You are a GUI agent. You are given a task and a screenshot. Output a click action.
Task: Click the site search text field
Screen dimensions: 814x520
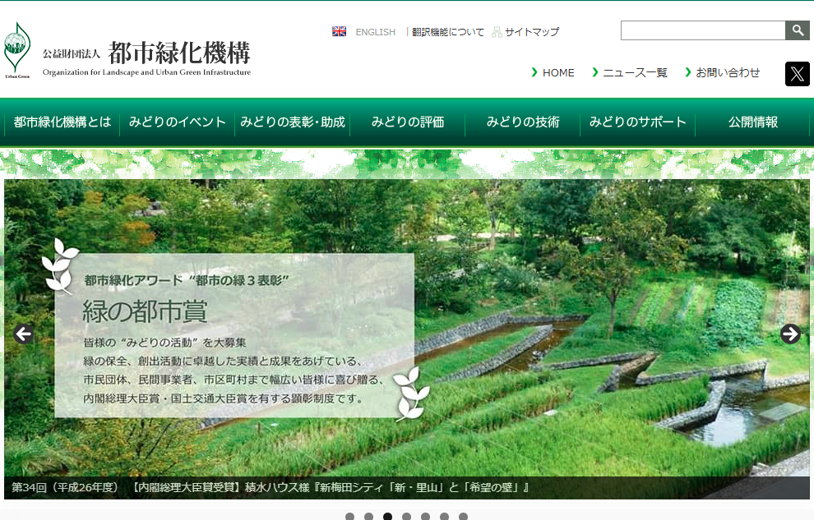coord(702,30)
